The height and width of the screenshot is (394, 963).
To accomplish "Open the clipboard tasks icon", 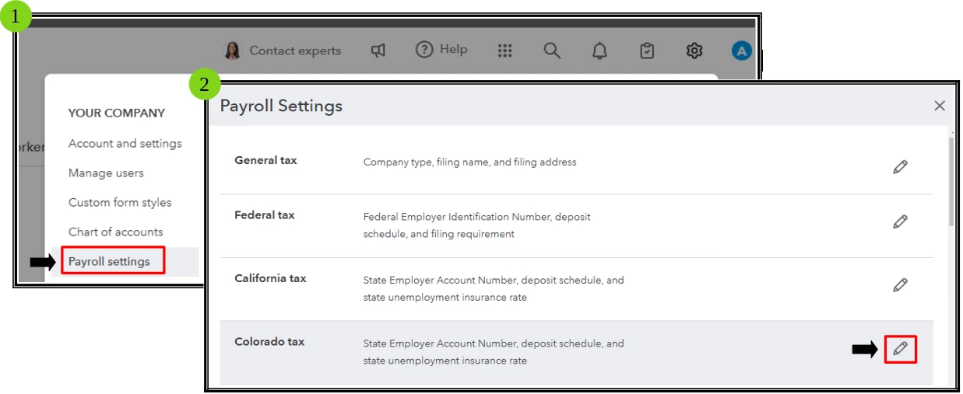I will tap(647, 51).
